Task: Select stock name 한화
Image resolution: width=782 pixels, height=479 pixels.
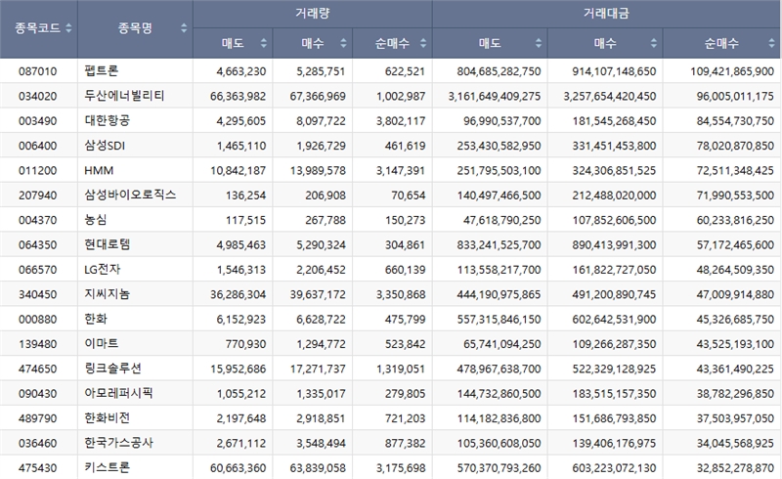Action: point(96,319)
